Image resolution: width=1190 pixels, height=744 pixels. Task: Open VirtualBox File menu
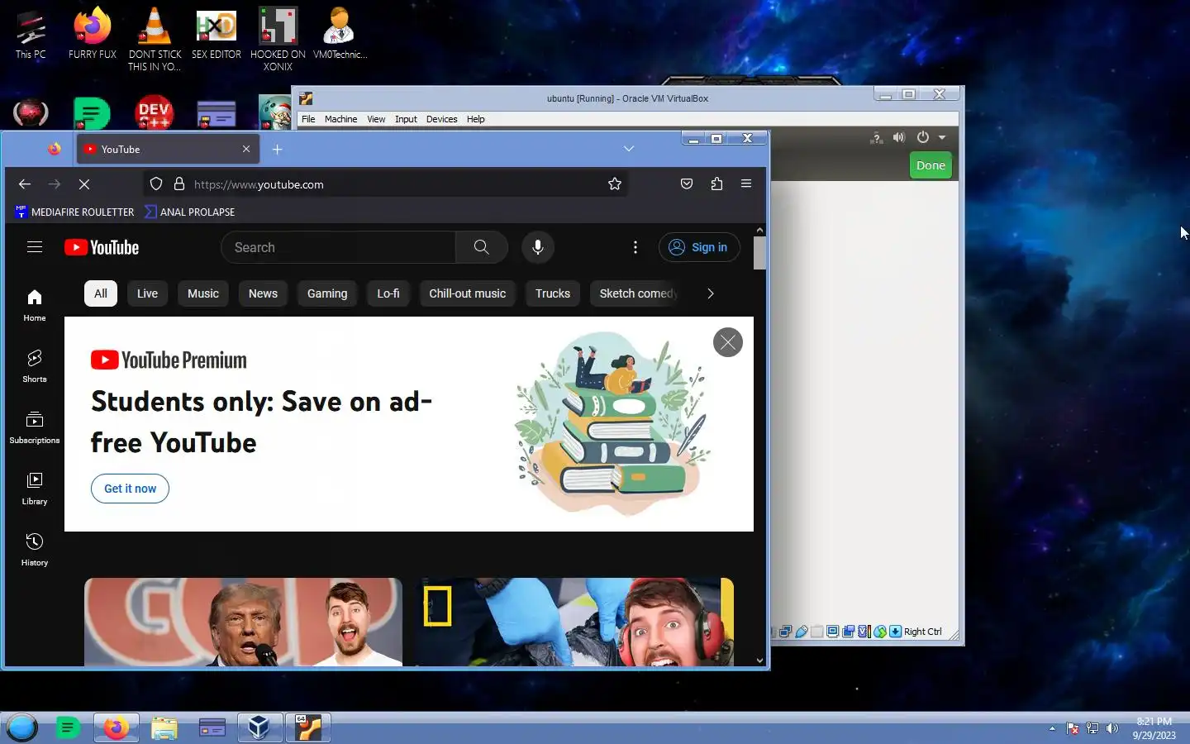click(x=308, y=119)
